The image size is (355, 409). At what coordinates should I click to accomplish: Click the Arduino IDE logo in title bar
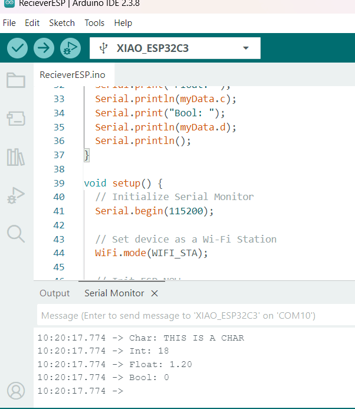tap(9, 3)
